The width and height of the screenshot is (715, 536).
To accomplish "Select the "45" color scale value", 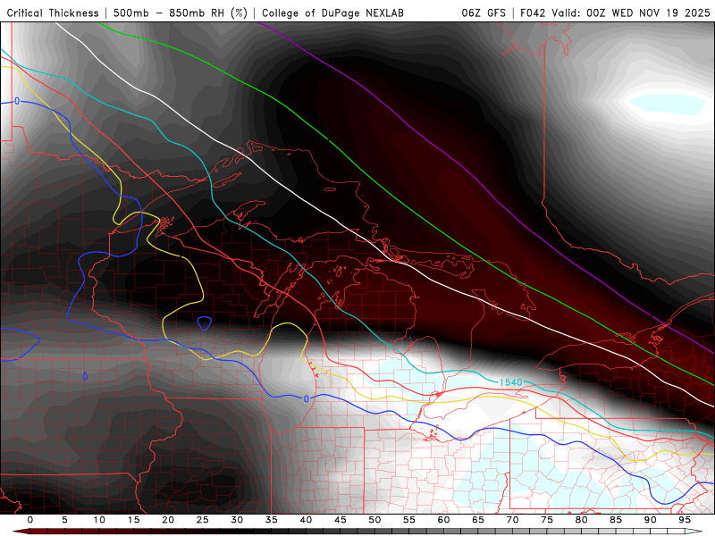I will tap(341, 520).
